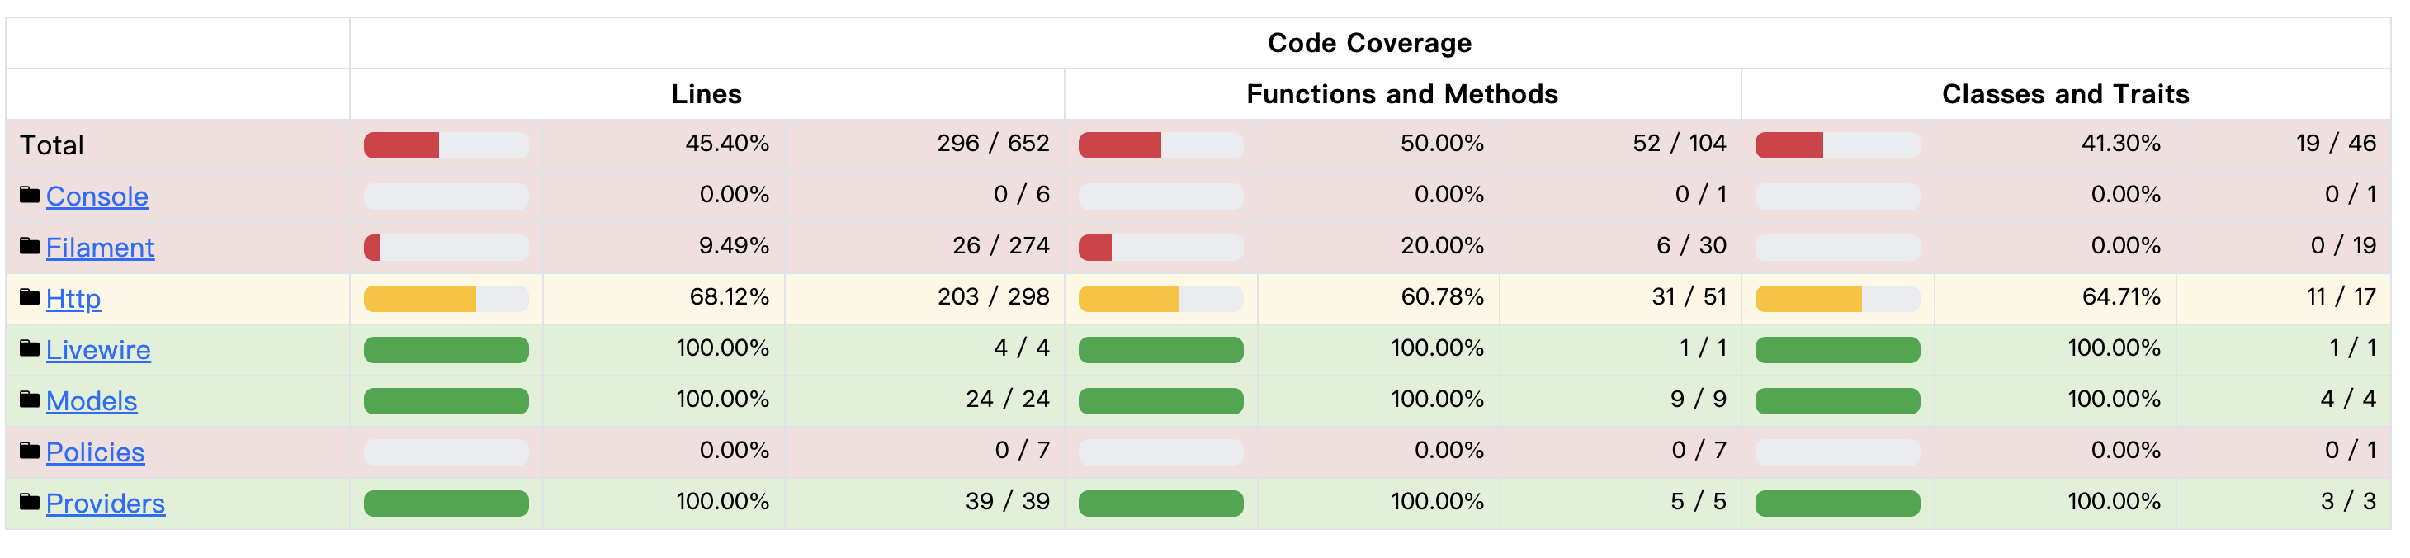
Task: Click the Models classes green progress bar
Action: coord(1837,400)
